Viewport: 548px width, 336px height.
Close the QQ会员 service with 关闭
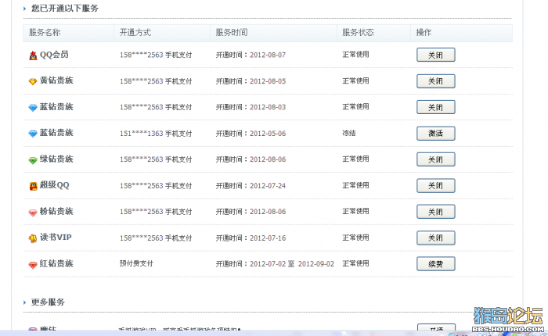pyautogui.click(x=435, y=55)
